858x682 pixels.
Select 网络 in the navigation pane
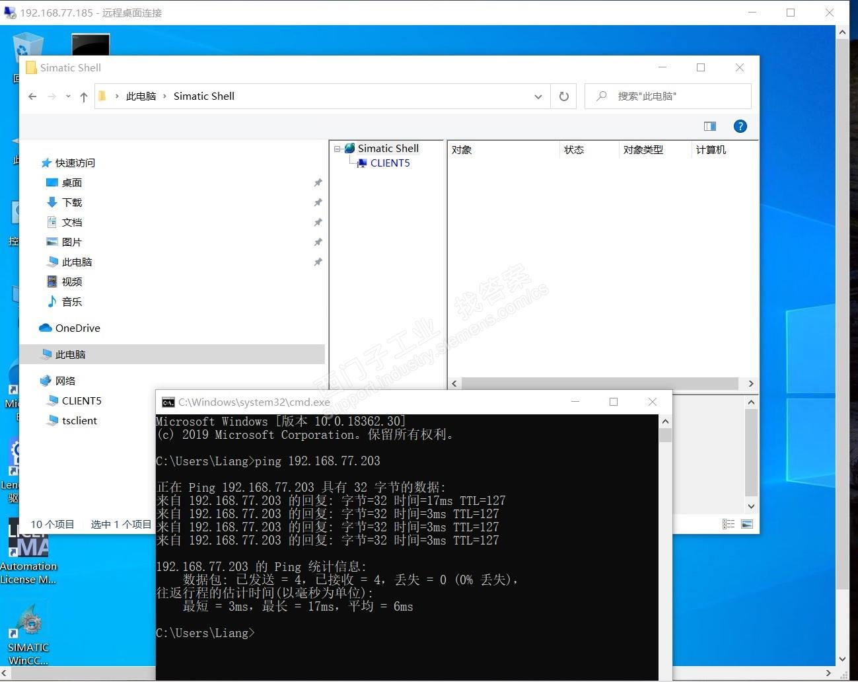click(65, 381)
